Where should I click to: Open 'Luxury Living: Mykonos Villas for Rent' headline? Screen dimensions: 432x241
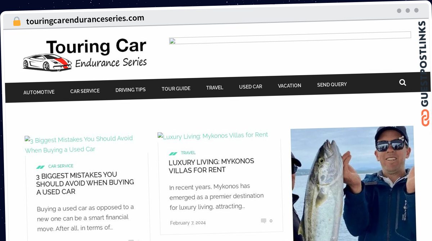(211, 165)
